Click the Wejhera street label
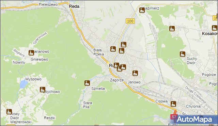 [19, 53]
